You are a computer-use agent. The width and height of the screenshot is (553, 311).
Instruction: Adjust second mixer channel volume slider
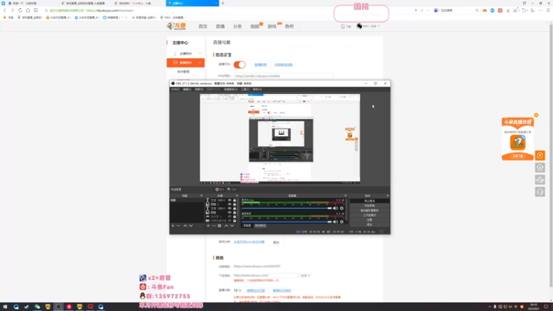pos(286,222)
